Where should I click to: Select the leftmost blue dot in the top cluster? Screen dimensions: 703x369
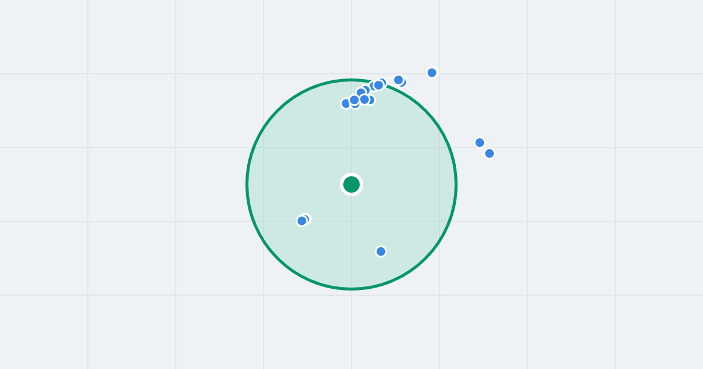point(346,103)
